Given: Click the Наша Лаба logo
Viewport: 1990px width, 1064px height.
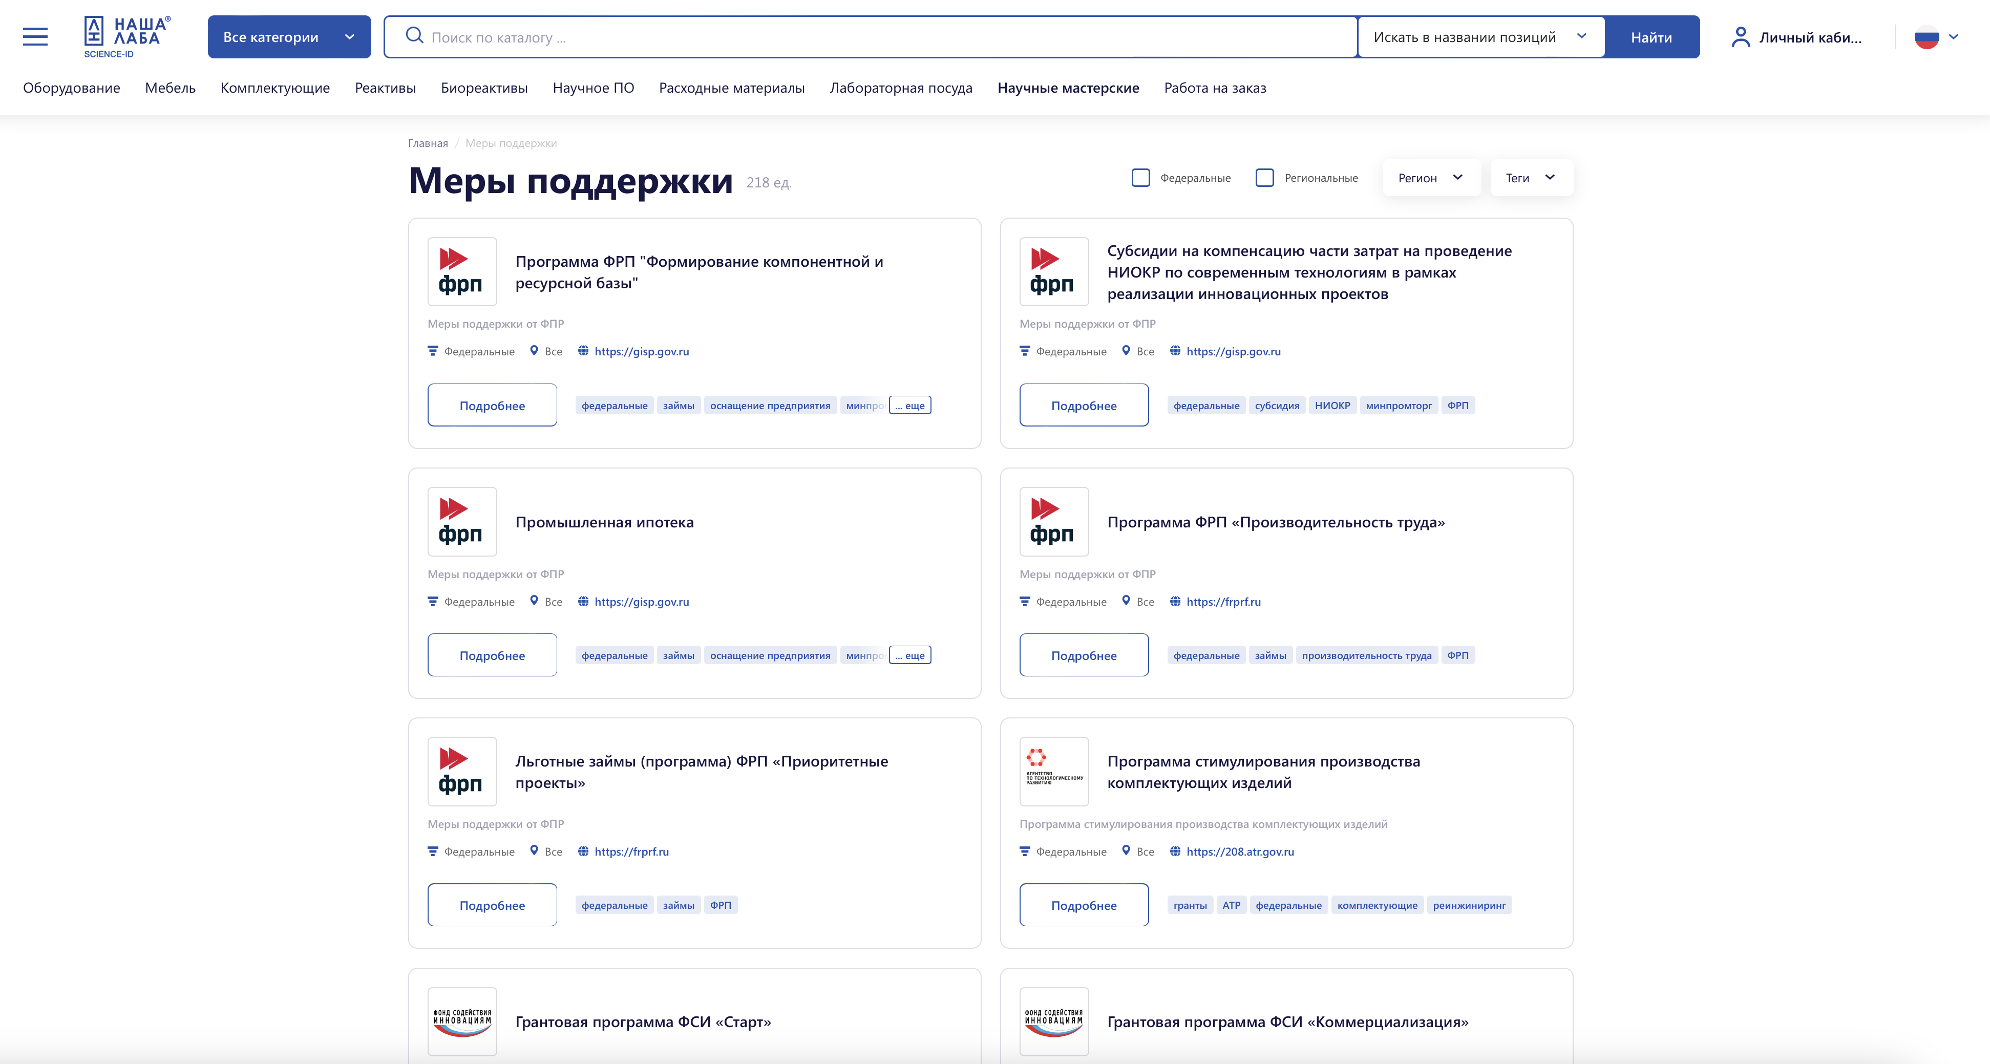Looking at the screenshot, I should coord(128,37).
